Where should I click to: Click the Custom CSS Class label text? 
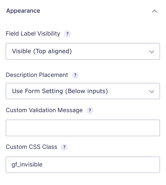(x=31, y=147)
